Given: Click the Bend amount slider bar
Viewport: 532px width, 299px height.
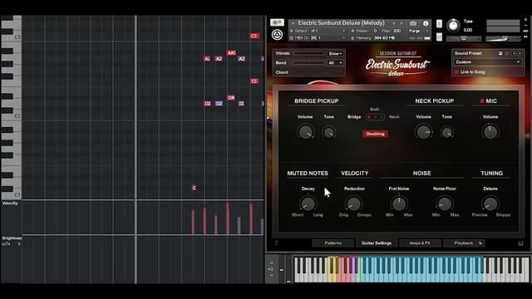Looking at the screenshot, I should [308, 63].
